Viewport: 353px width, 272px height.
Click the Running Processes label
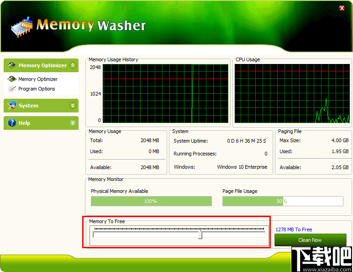[x=195, y=154]
